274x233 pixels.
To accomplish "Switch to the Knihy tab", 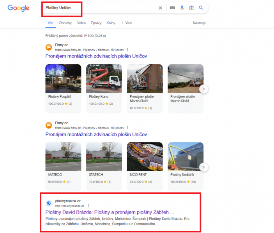I will (111, 23).
